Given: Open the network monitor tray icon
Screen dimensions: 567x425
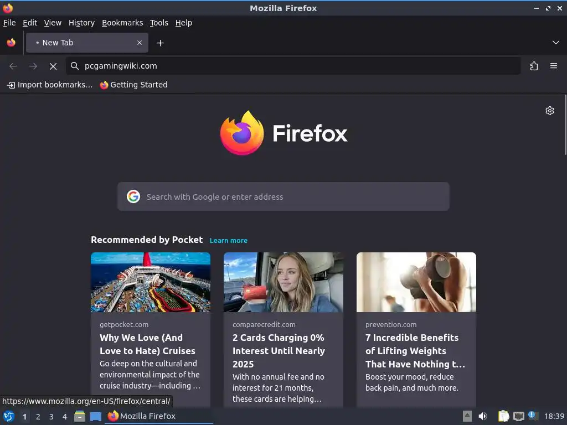Looking at the screenshot, I should (518, 416).
